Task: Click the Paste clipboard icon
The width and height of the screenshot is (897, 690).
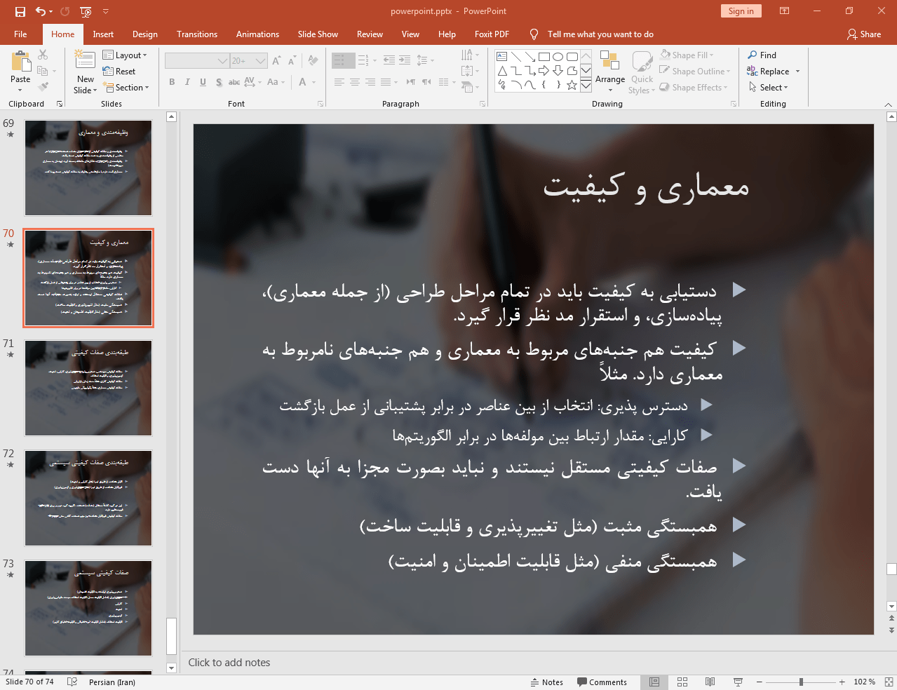Action: coord(20,63)
